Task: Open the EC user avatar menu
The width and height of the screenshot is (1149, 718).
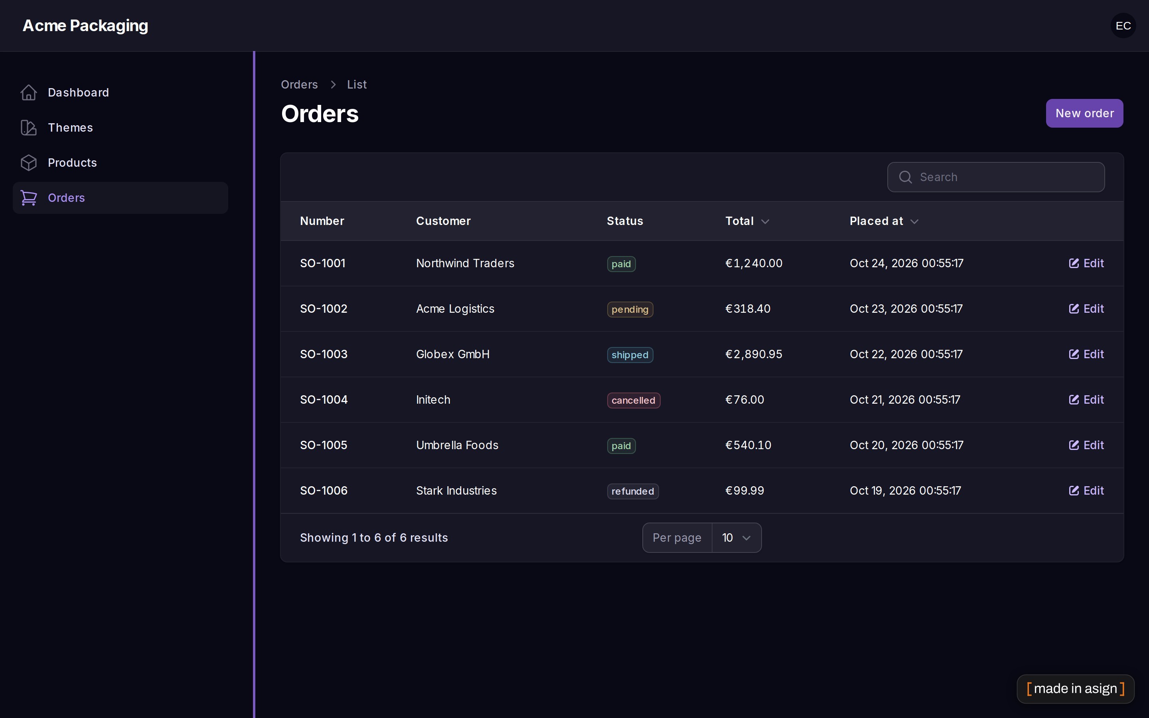Action: tap(1123, 26)
